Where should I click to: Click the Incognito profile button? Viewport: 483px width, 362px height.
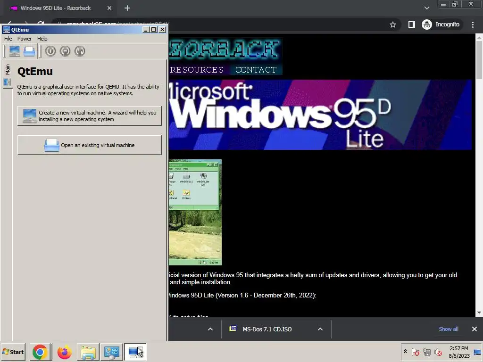coord(441,25)
